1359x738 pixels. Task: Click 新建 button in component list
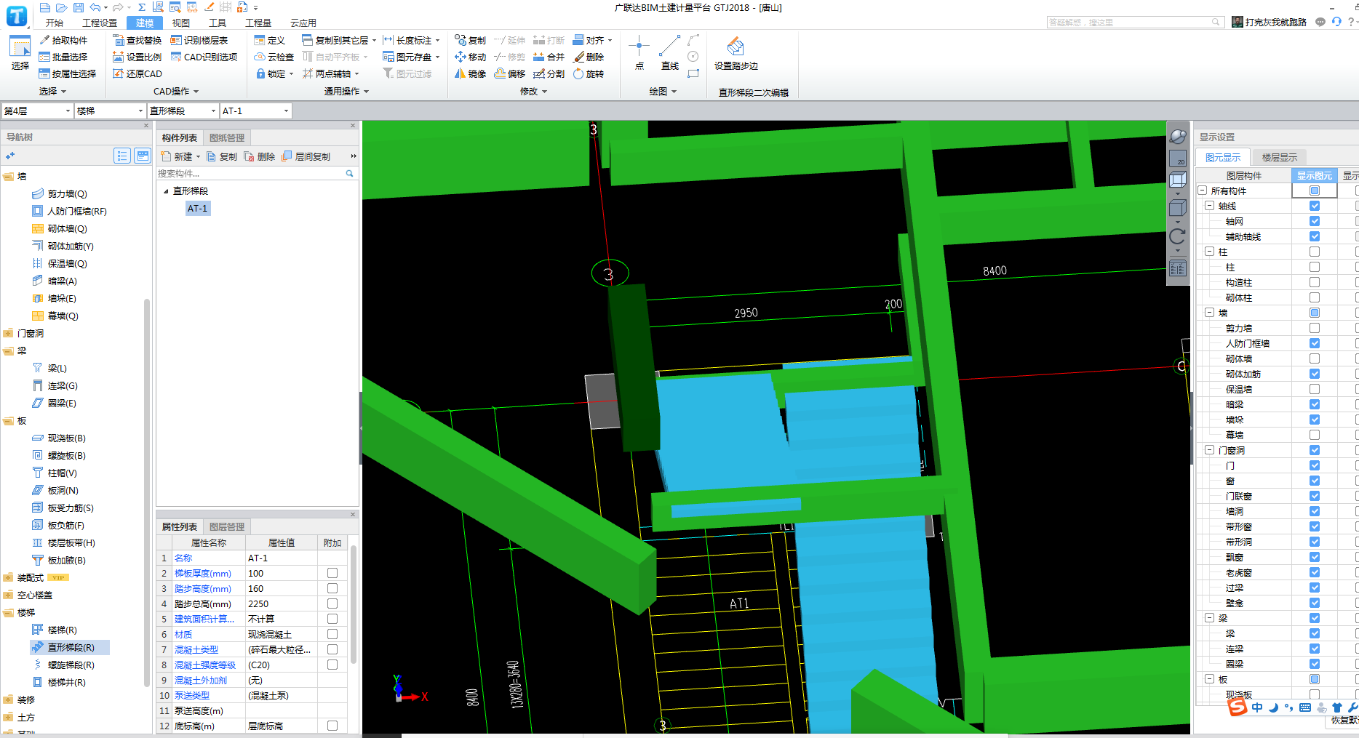tap(181, 156)
